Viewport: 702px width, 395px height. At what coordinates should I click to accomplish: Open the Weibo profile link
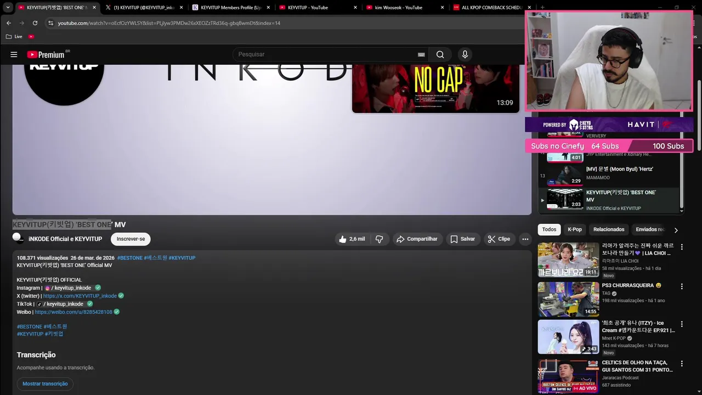click(x=73, y=312)
